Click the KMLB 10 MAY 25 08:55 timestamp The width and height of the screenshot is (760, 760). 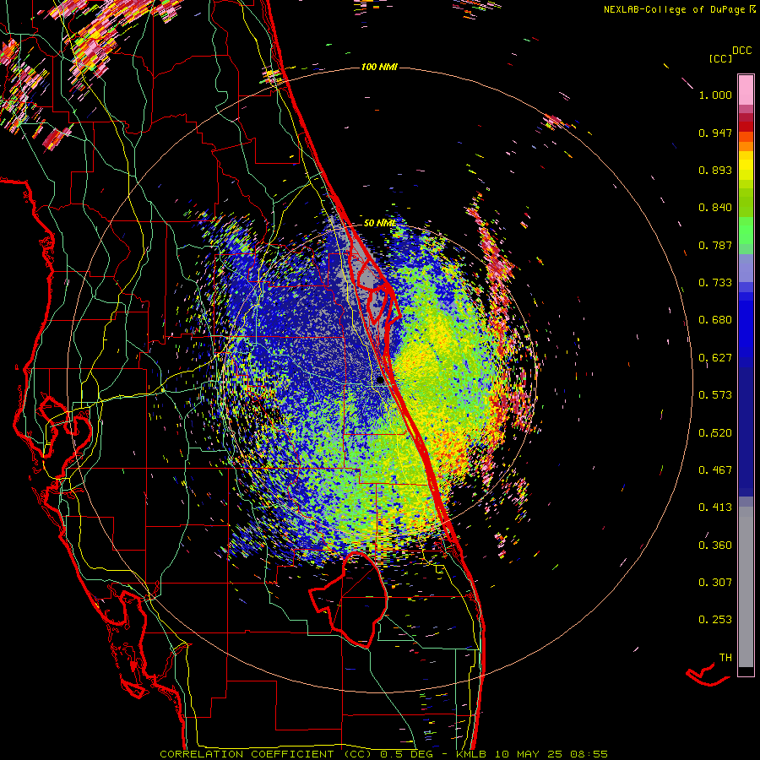pos(532,754)
